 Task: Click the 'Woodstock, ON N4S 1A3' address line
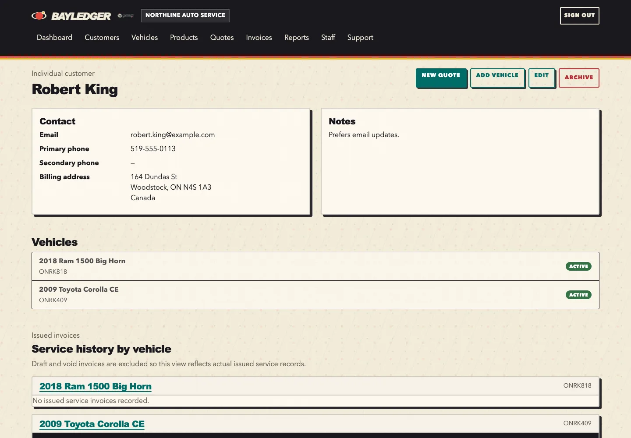[171, 187]
